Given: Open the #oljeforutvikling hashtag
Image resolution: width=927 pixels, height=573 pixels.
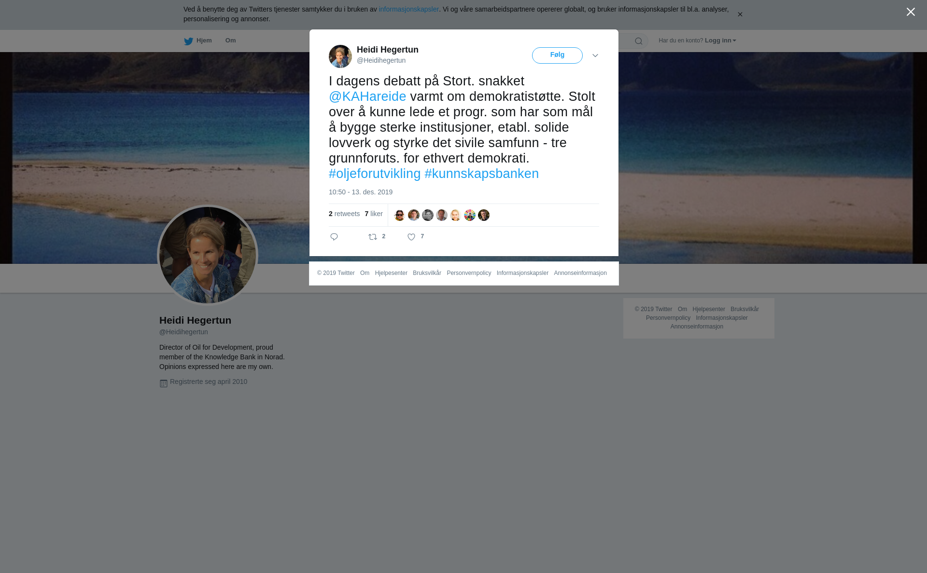Looking at the screenshot, I should [375, 174].
